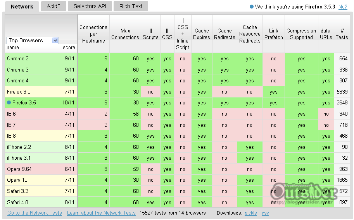This screenshot has width=354, height=220.
Task: Select the Chrome 4 row name
Action: click(18, 80)
